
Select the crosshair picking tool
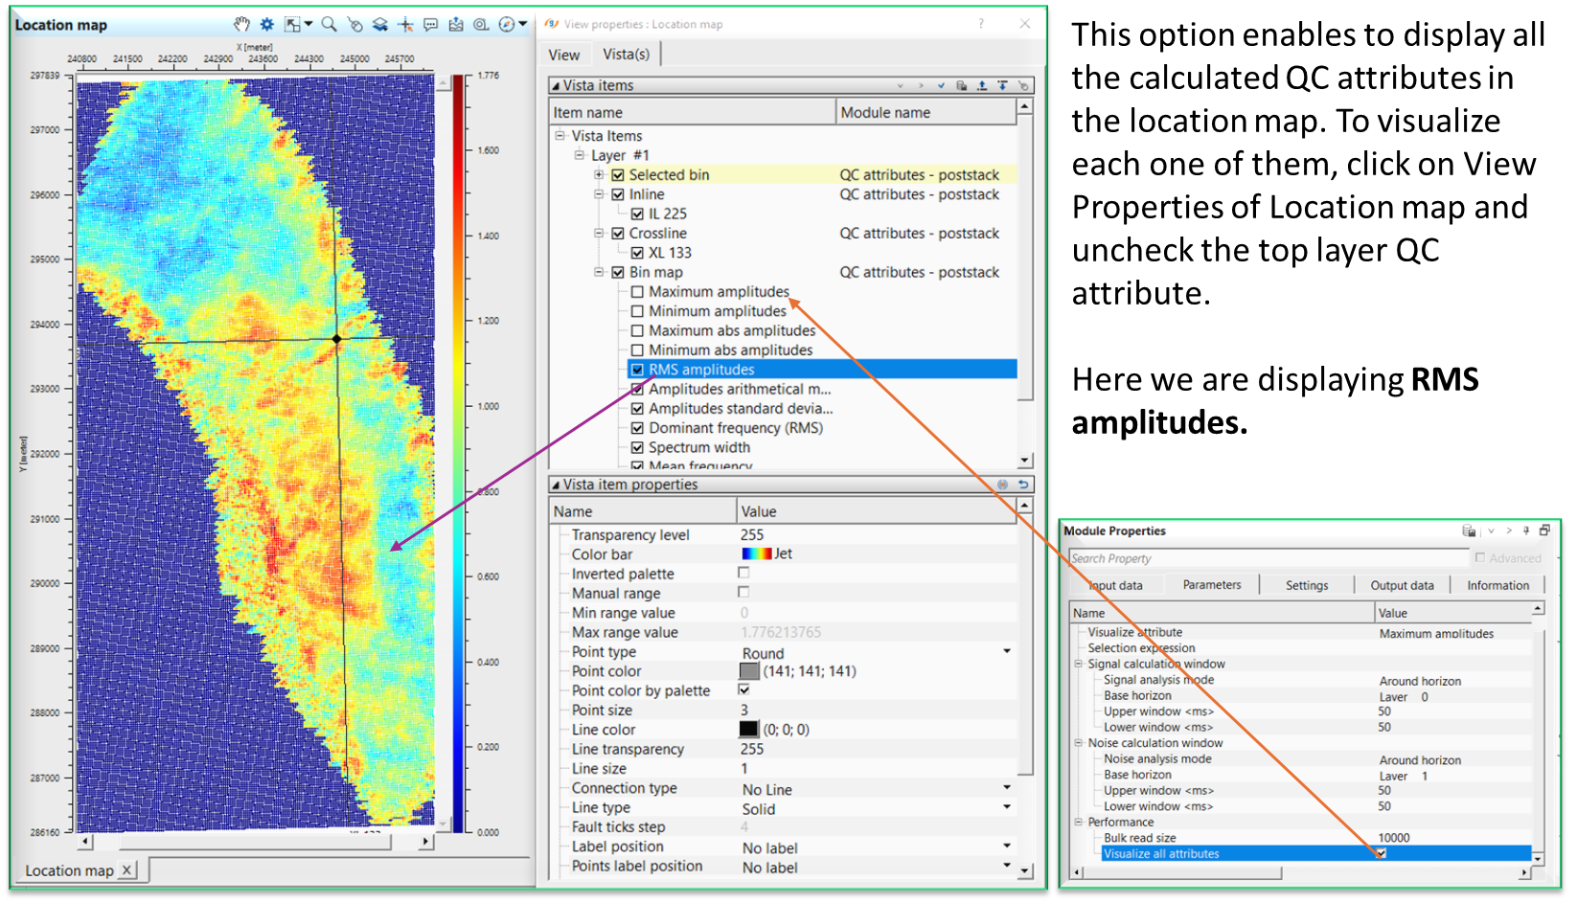[x=406, y=24]
